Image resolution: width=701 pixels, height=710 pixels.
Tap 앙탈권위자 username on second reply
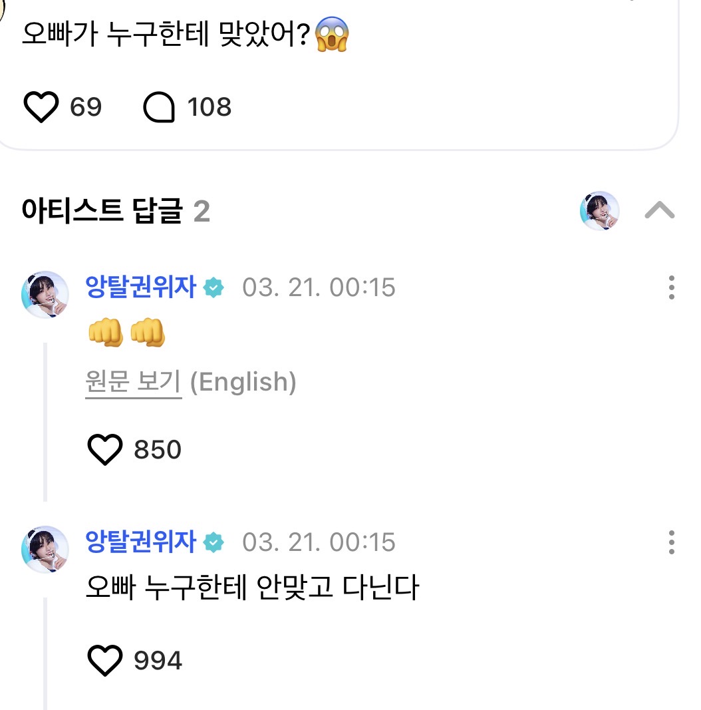tap(141, 542)
